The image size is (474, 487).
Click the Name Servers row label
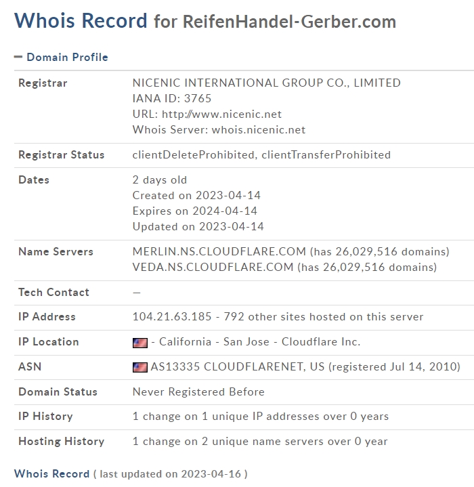(56, 251)
